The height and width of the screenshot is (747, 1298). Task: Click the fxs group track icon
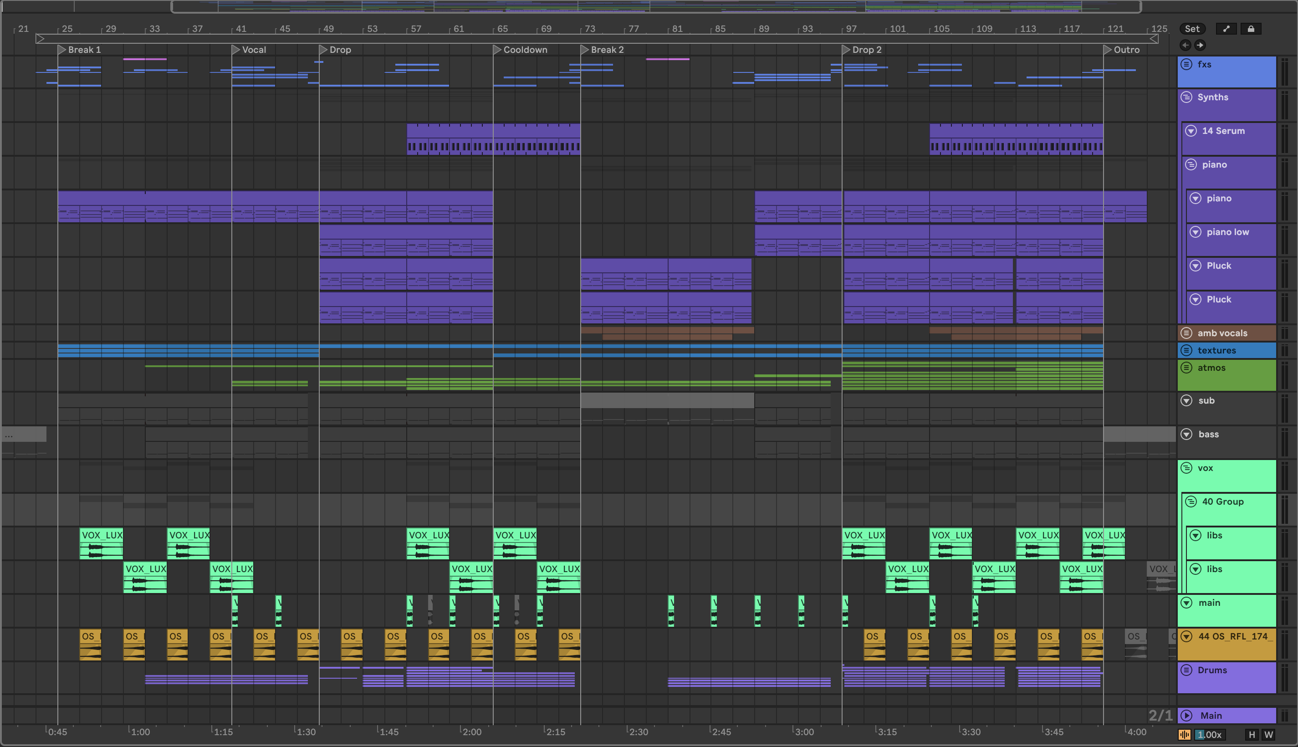point(1186,64)
